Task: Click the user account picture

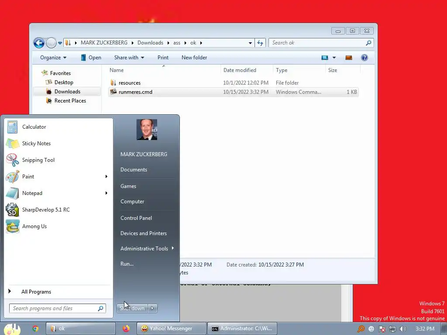Action: click(x=147, y=130)
